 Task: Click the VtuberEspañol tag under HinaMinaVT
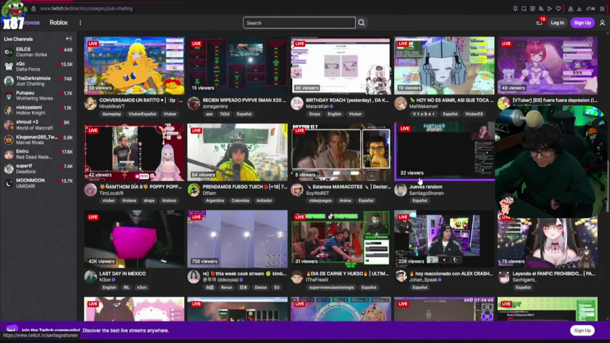click(142, 114)
